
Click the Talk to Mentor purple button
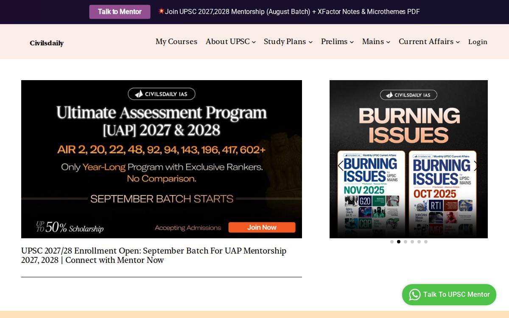coord(120,12)
